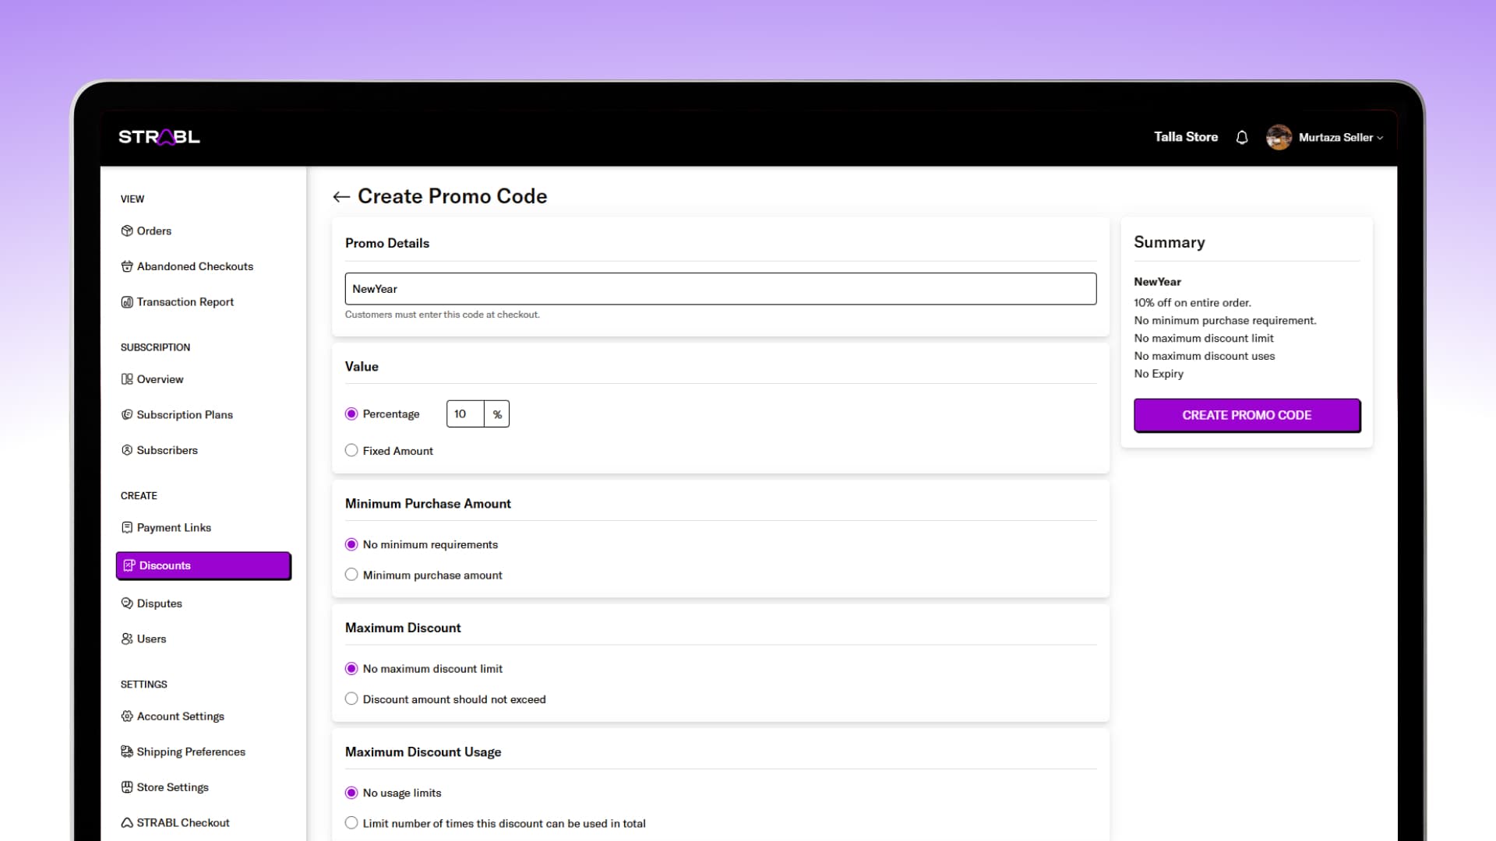Choose Minimum purchase amount radio button
The image size is (1496, 841).
pos(351,575)
